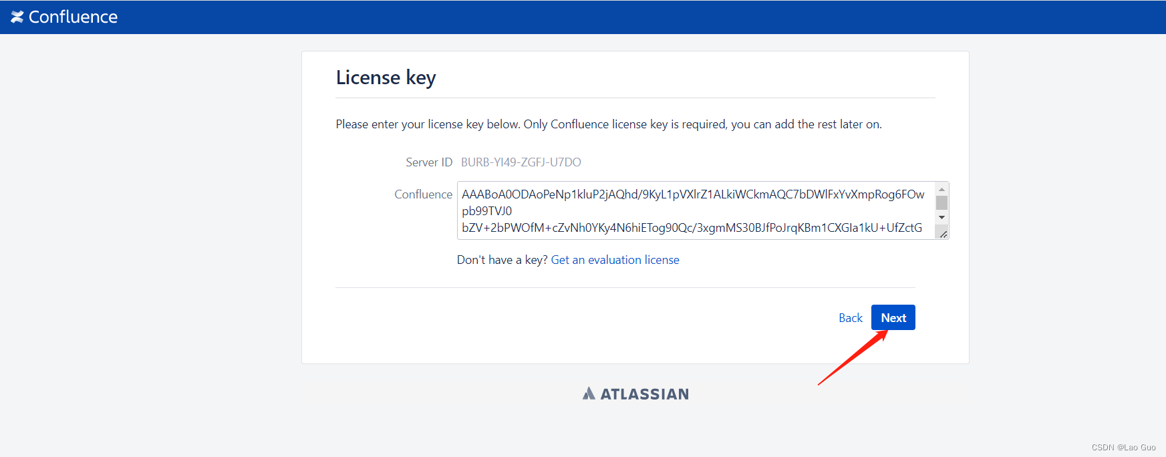Click the Back link
1166x457 pixels.
(849, 317)
